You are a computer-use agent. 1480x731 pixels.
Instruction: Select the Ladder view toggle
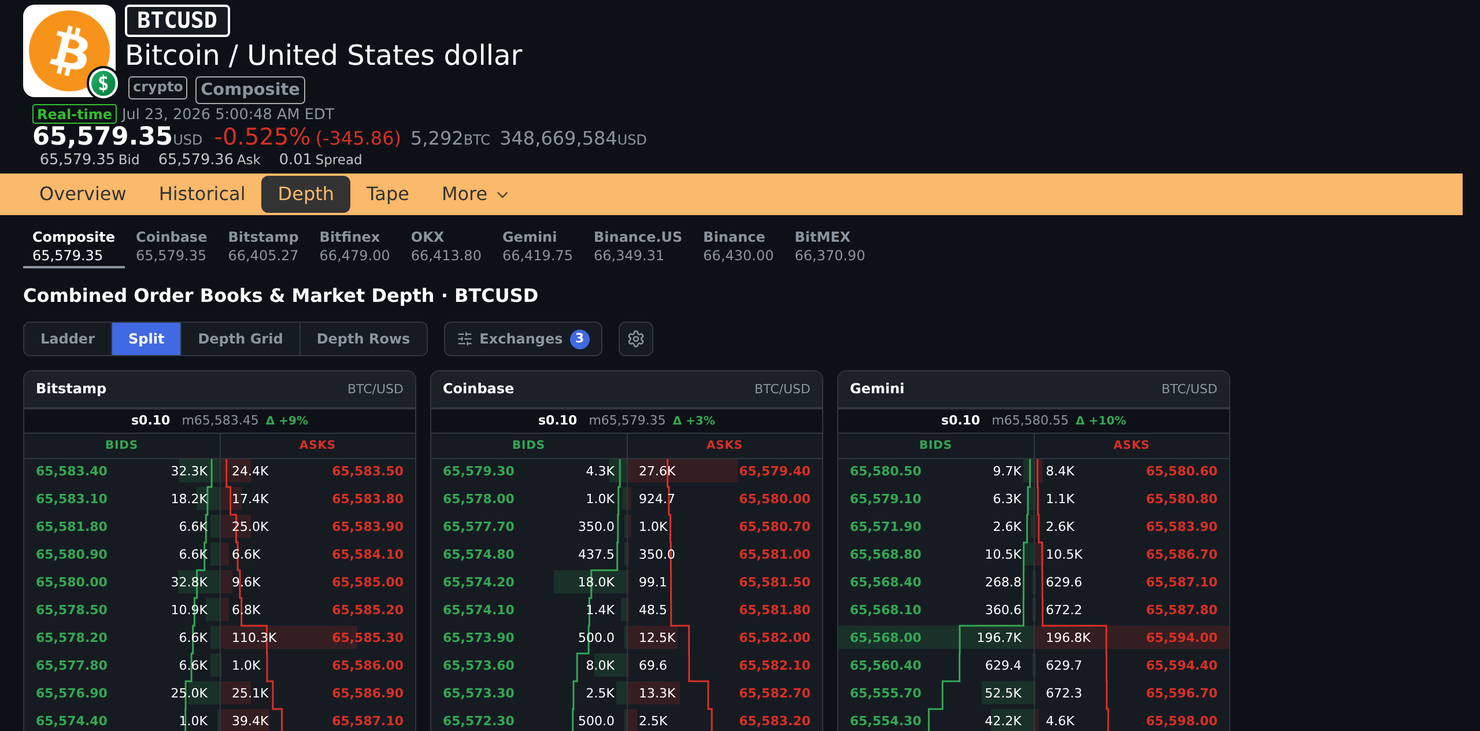pos(68,339)
